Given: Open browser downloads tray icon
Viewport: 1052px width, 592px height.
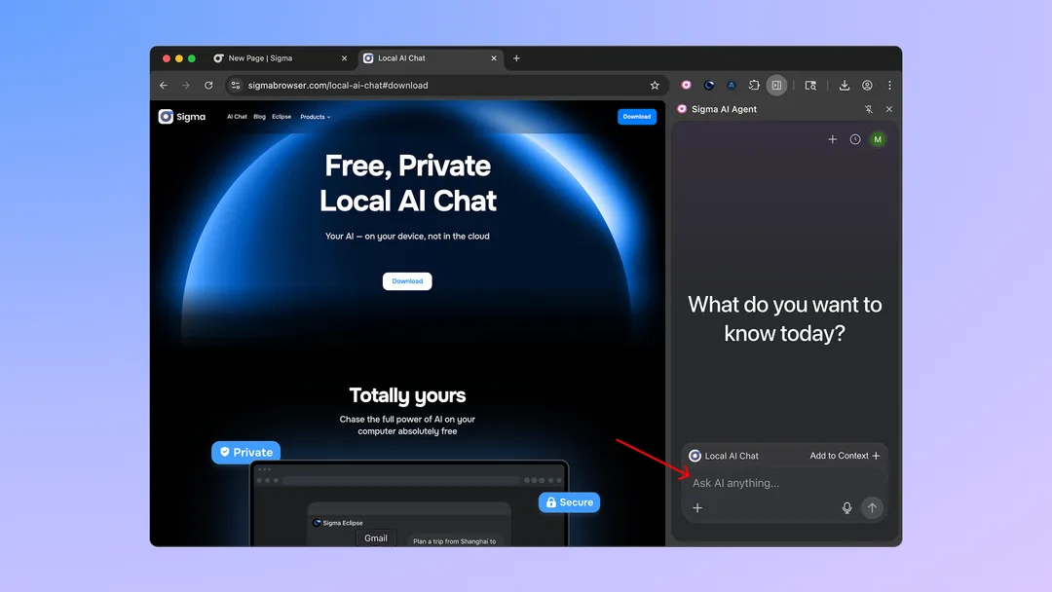Looking at the screenshot, I should 845,85.
